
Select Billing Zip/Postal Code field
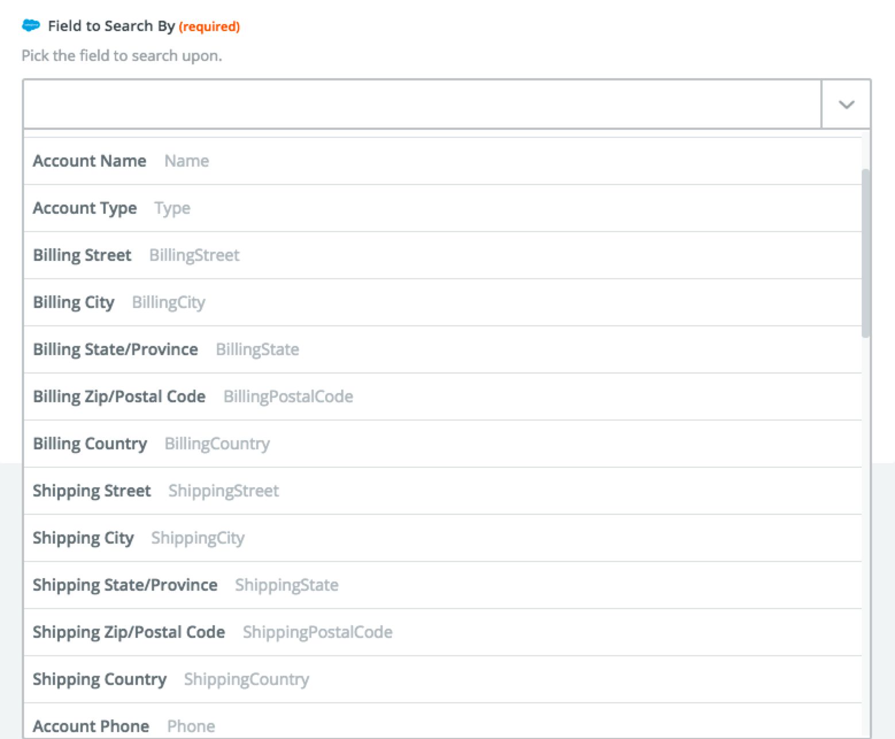pyautogui.click(x=119, y=397)
